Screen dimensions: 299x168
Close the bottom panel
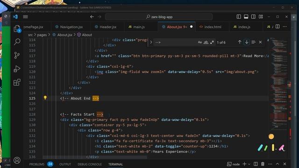(x=285, y=164)
